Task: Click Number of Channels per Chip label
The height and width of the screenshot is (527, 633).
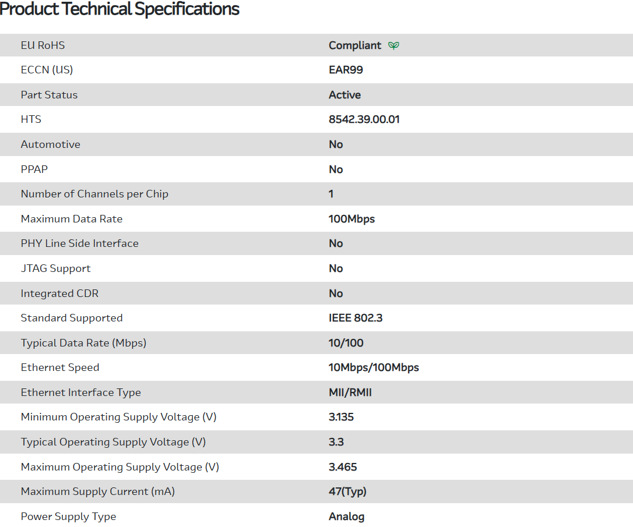Action: click(x=94, y=194)
